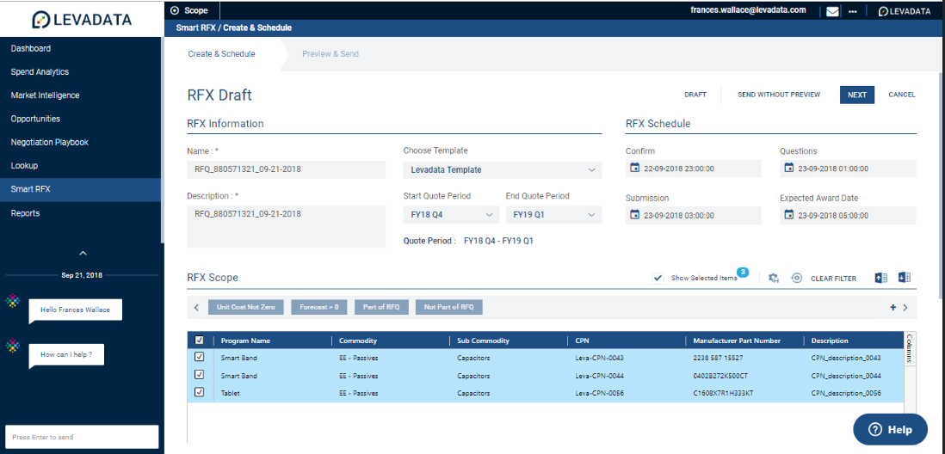Apply the Part of RFQ filter

click(381, 307)
